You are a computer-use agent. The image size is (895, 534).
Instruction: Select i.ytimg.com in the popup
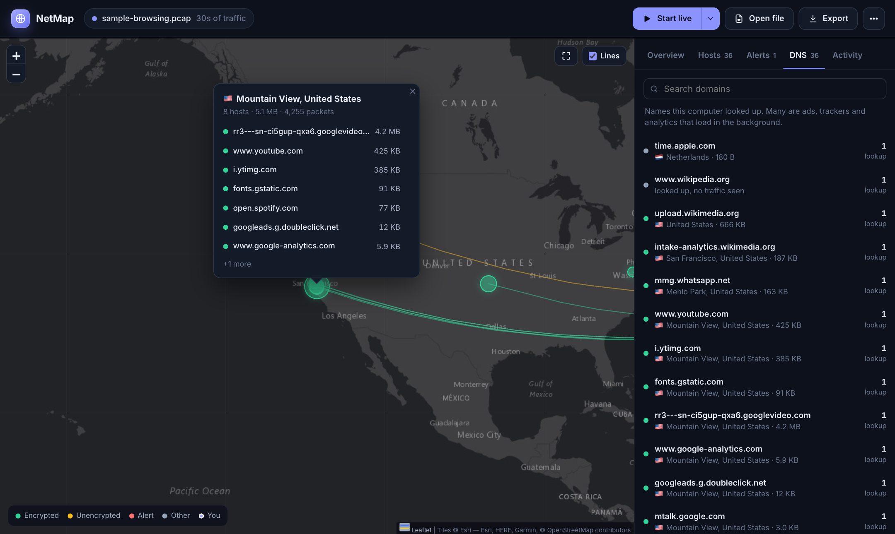[312, 170]
